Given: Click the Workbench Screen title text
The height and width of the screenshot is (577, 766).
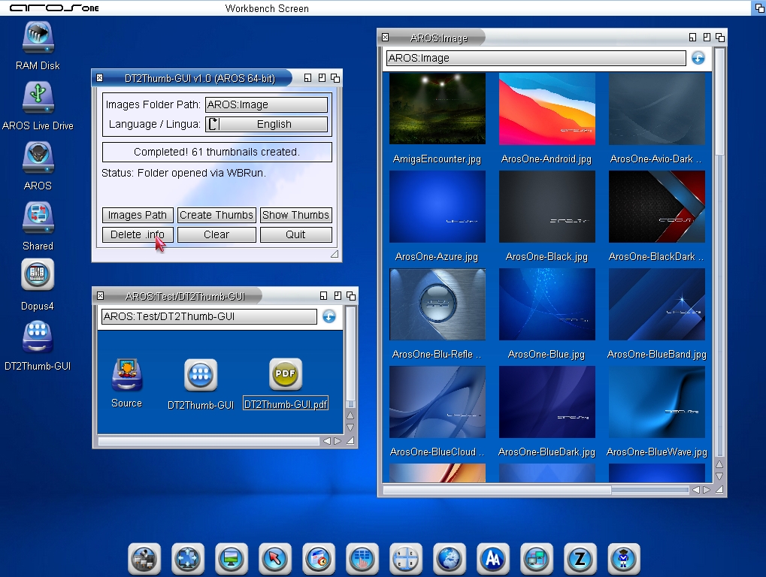Looking at the screenshot, I should tap(267, 8).
